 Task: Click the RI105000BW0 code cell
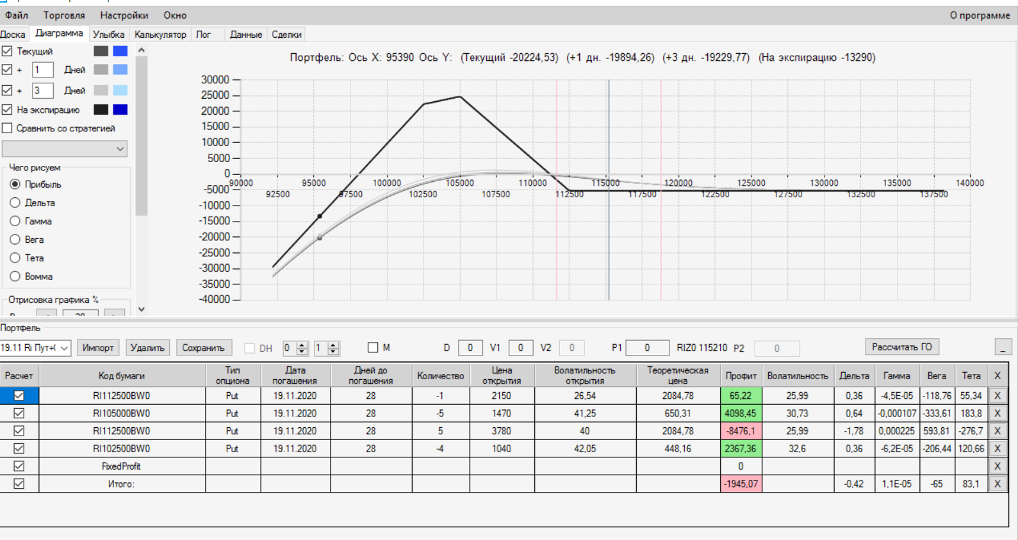coord(122,413)
